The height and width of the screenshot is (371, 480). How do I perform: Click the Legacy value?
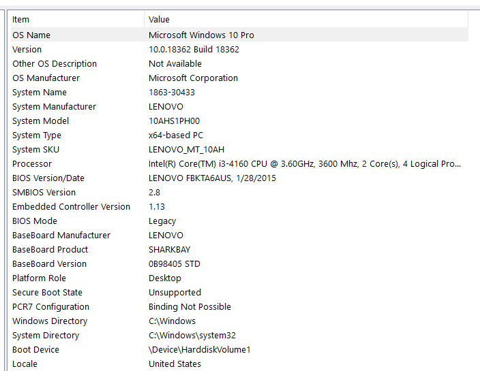[x=162, y=221]
